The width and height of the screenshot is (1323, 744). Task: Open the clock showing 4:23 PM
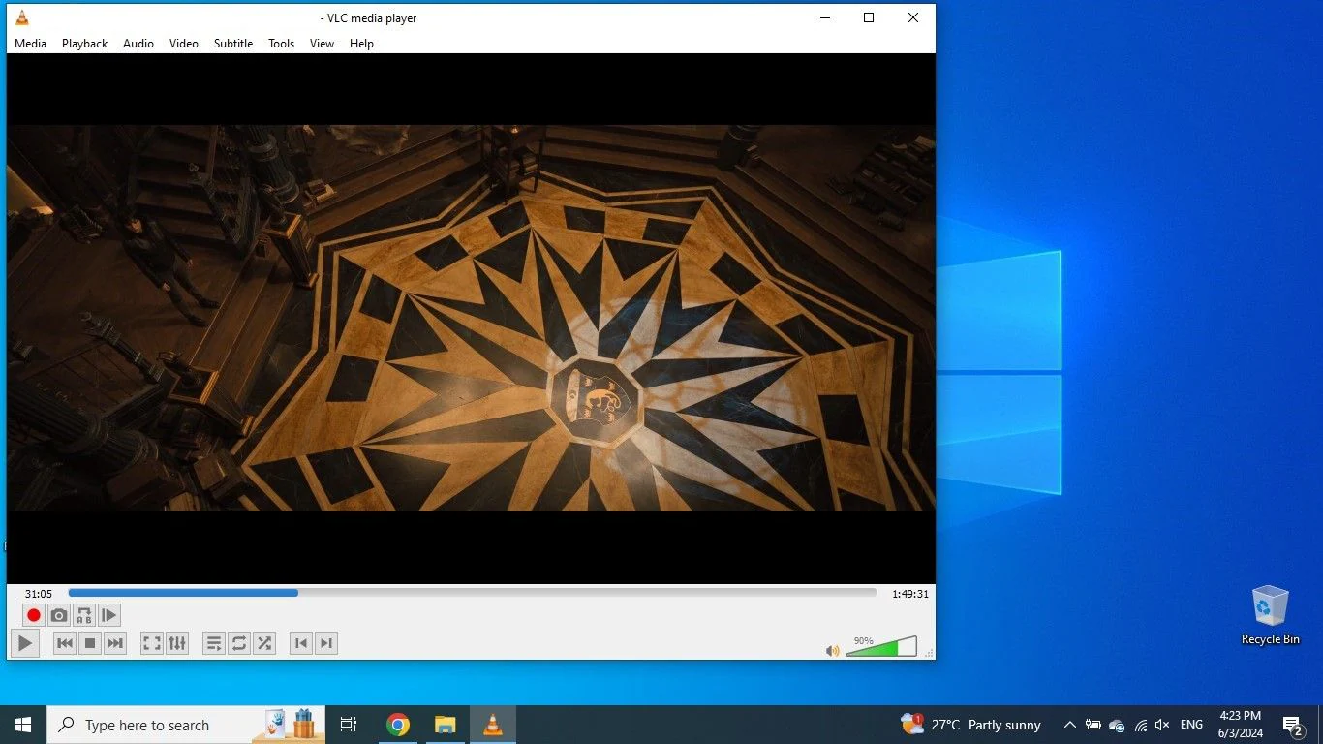coord(1240,725)
